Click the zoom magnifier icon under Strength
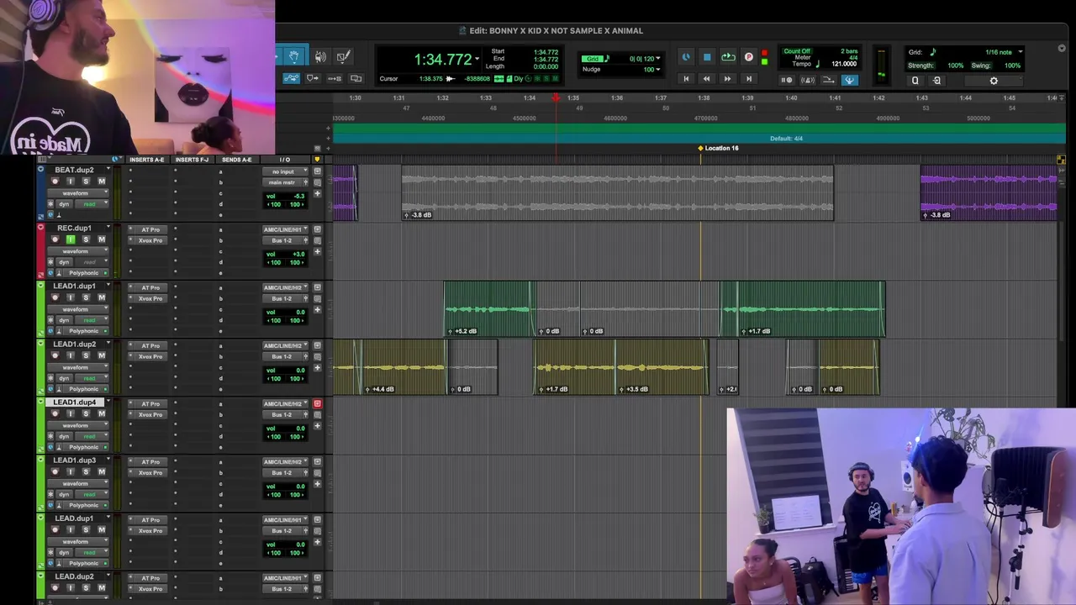This screenshot has height=605, width=1076. click(915, 81)
